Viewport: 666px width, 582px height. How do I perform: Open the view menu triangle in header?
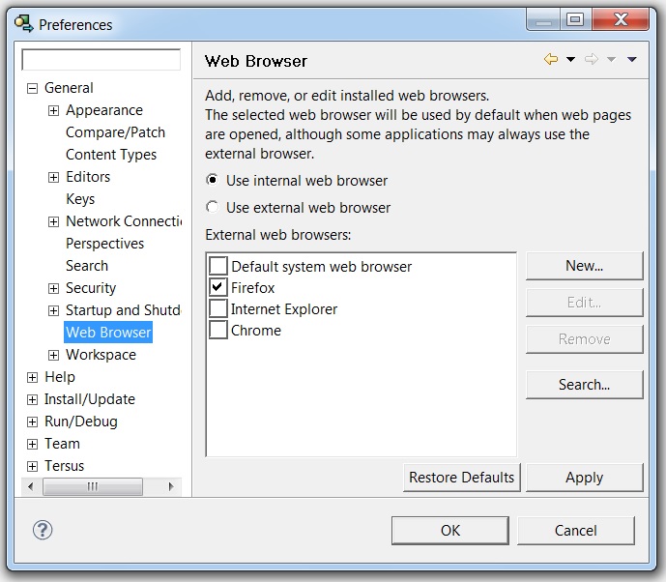632,59
